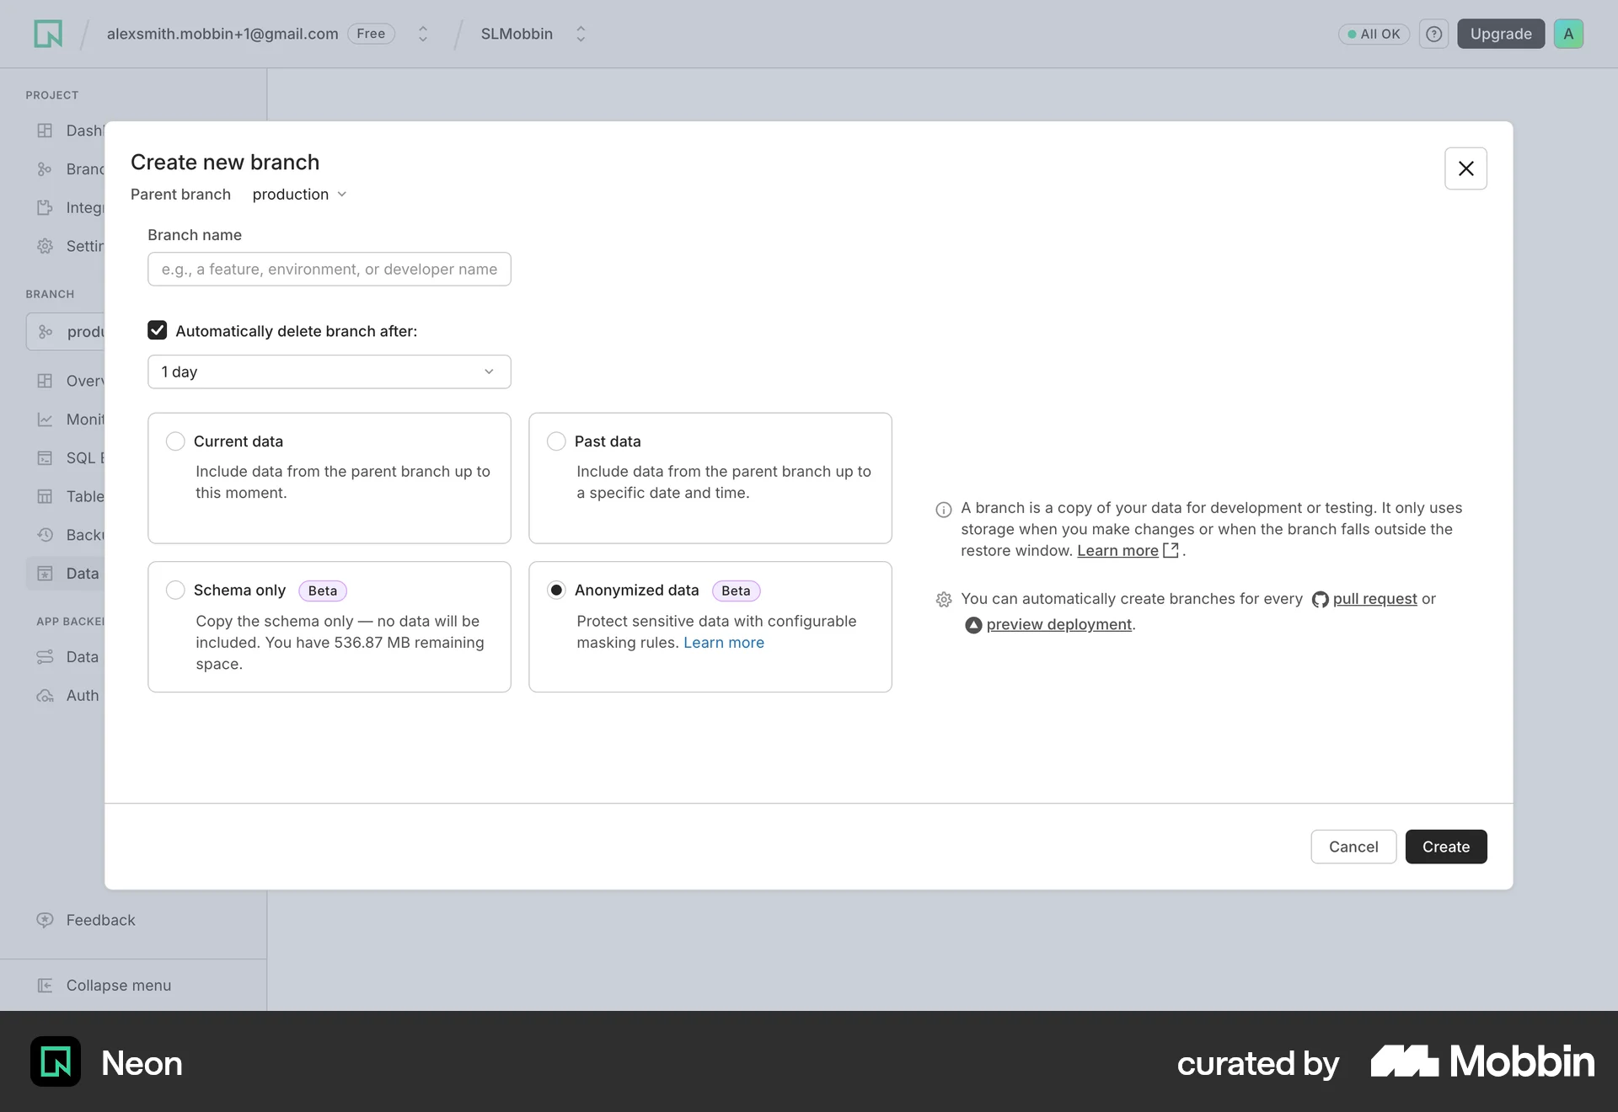Viewport: 1618px width, 1112px height.
Task: Open the SLMobbin project switcher arrows
Action: click(x=581, y=34)
